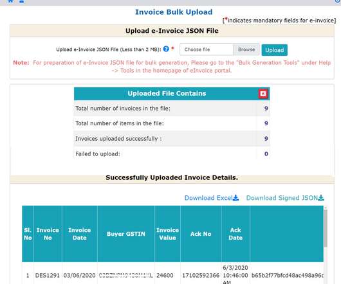Image resolution: width=341 pixels, height=284 pixels.
Task: Select invoice number DES1291 in table
Action: coord(48,275)
